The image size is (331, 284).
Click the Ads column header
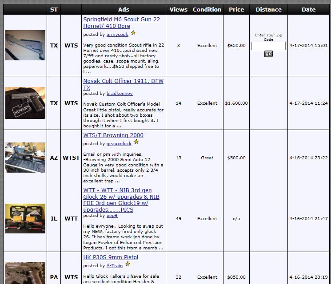(124, 10)
